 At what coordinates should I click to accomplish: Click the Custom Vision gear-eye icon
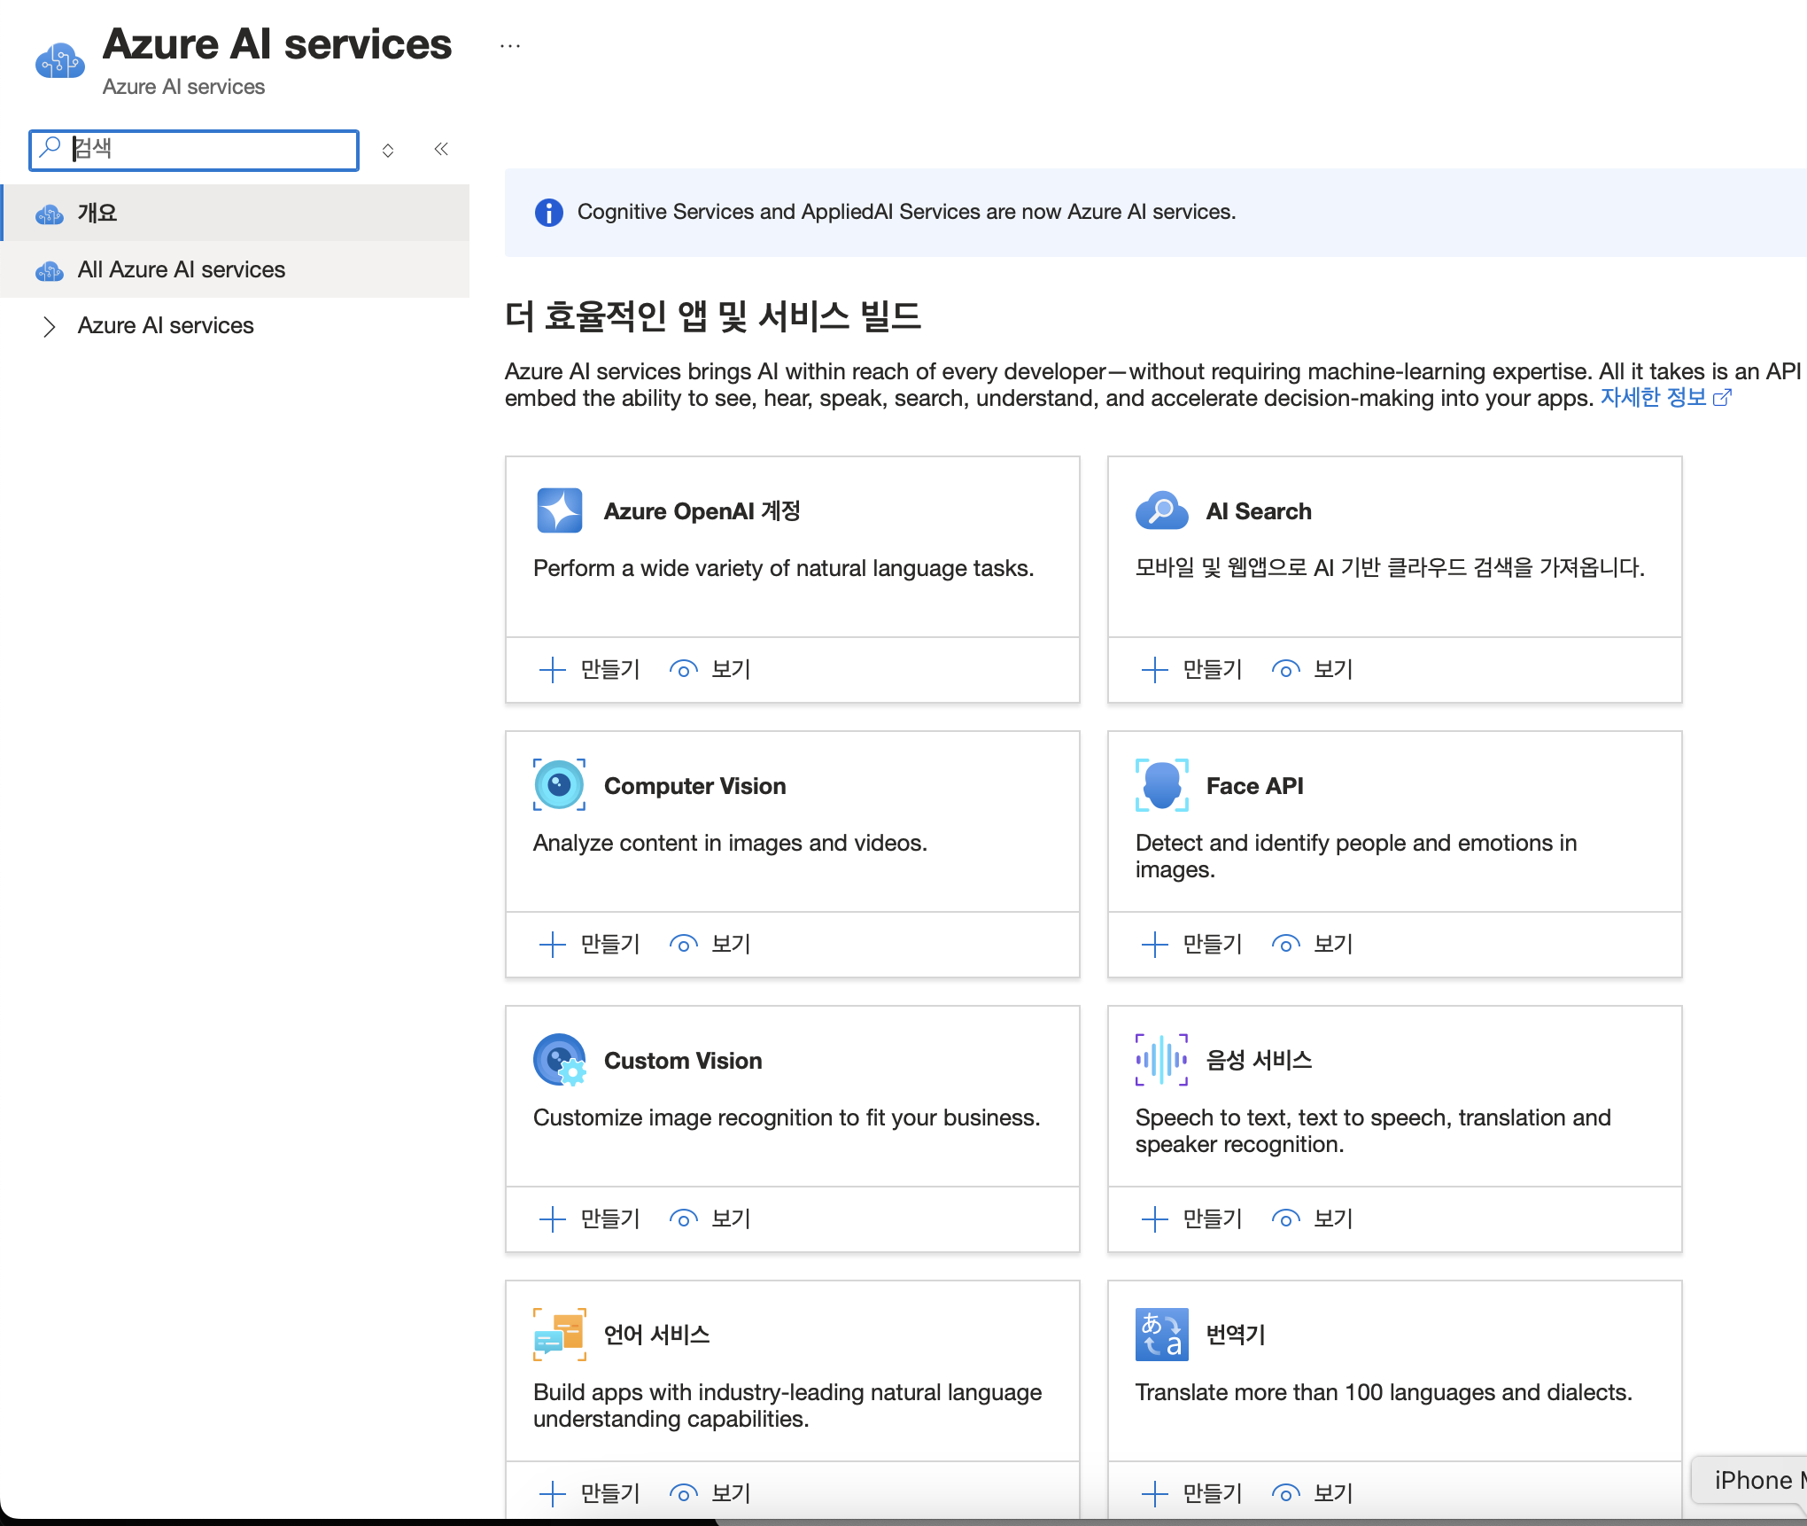[559, 1060]
